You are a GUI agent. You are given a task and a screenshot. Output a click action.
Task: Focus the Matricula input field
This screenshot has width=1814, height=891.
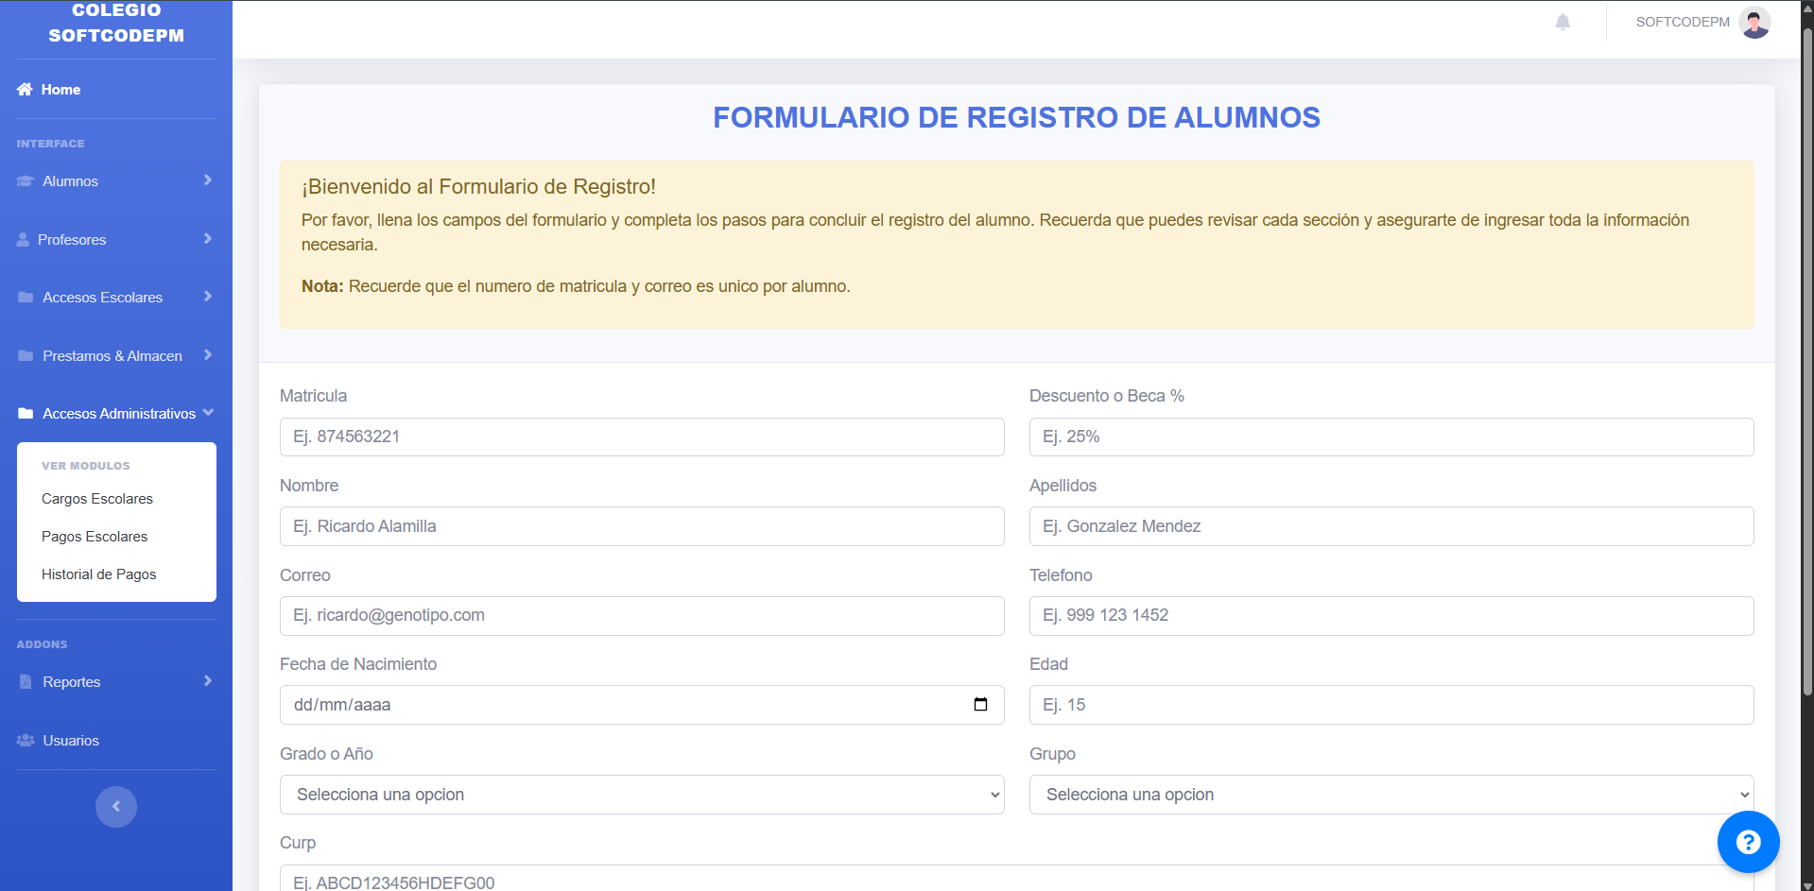641,437
